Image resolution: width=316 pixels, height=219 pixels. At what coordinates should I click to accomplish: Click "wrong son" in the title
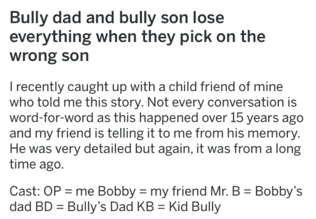(49, 55)
